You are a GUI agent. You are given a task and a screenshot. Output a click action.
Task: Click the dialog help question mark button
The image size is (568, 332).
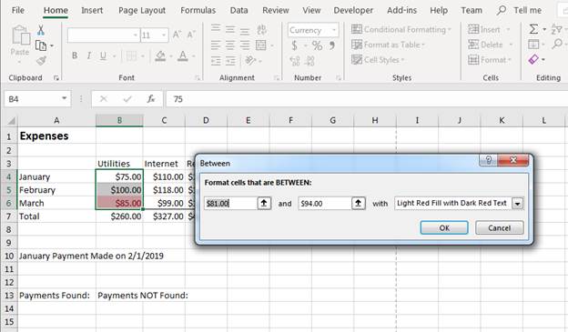click(488, 160)
